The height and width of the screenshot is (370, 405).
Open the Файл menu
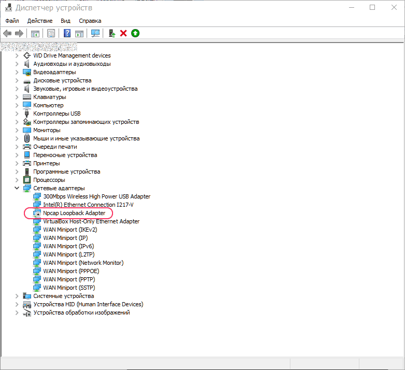click(12, 21)
